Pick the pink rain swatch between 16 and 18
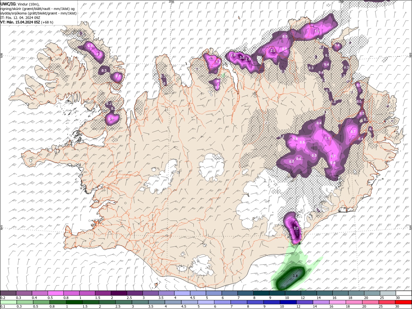 337,302
